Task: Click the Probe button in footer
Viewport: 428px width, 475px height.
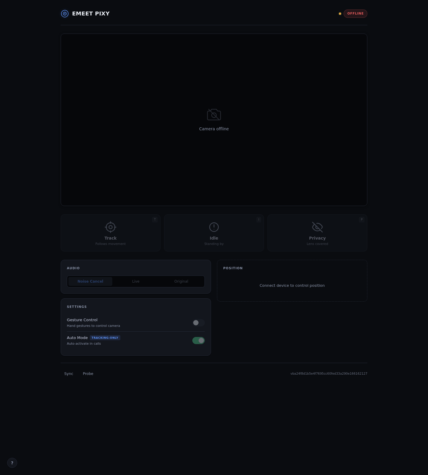Action: (x=88, y=374)
